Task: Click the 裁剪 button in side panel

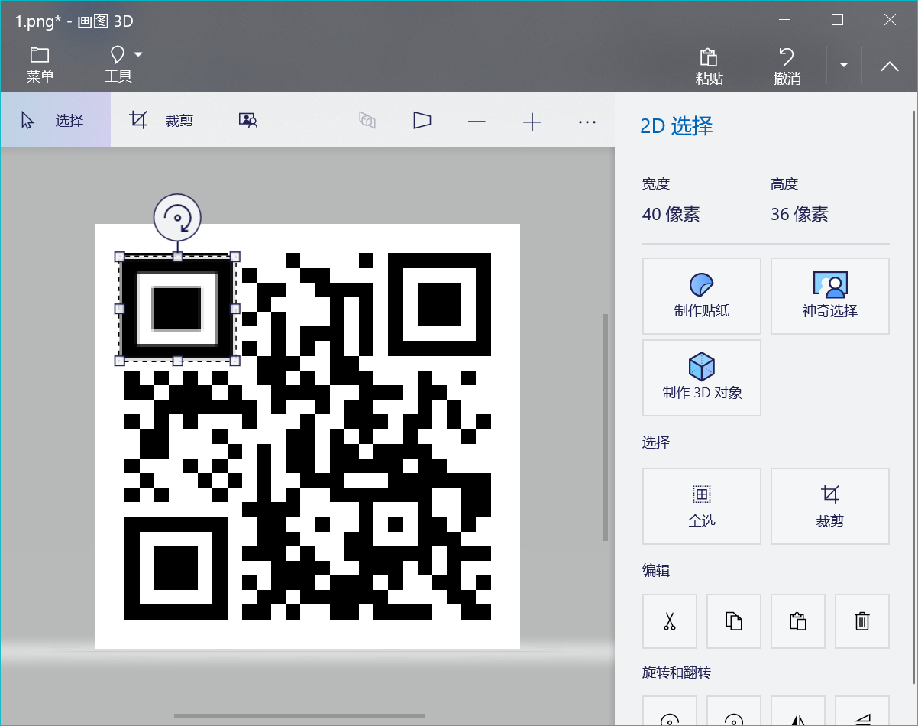Action: click(830, 506)
